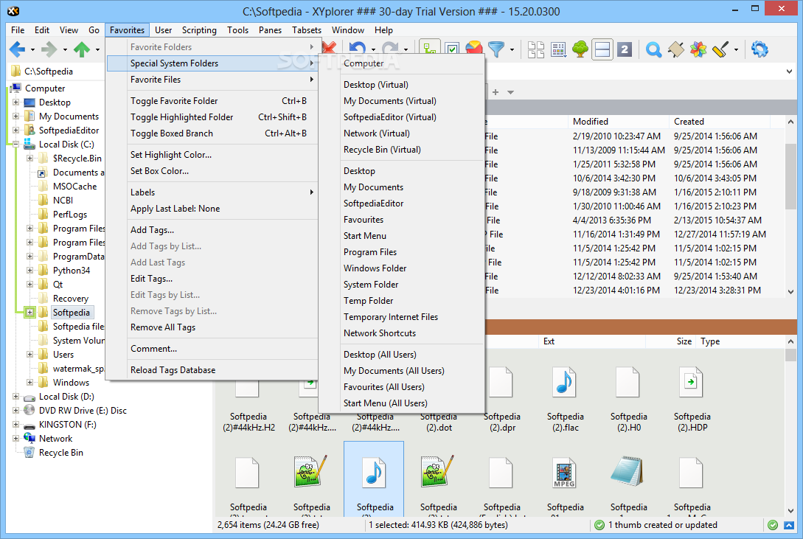Click the pane number 2 icon
803x539 pixels.
click(x=625, y=49)
